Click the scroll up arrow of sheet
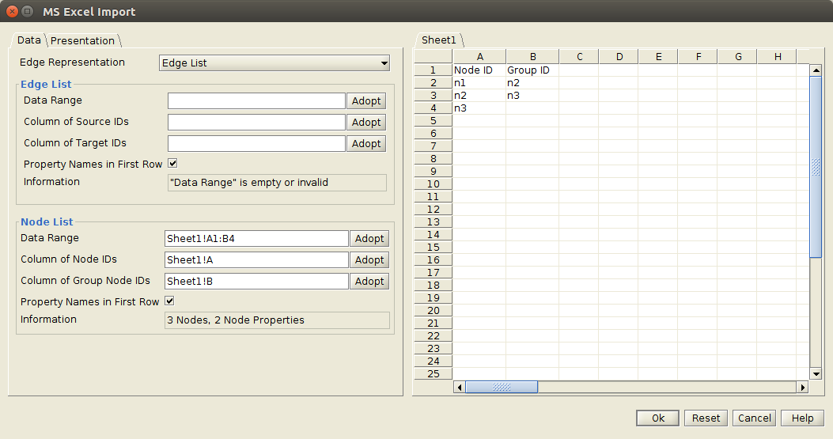 pyautogui.click(x=816, y=70)
